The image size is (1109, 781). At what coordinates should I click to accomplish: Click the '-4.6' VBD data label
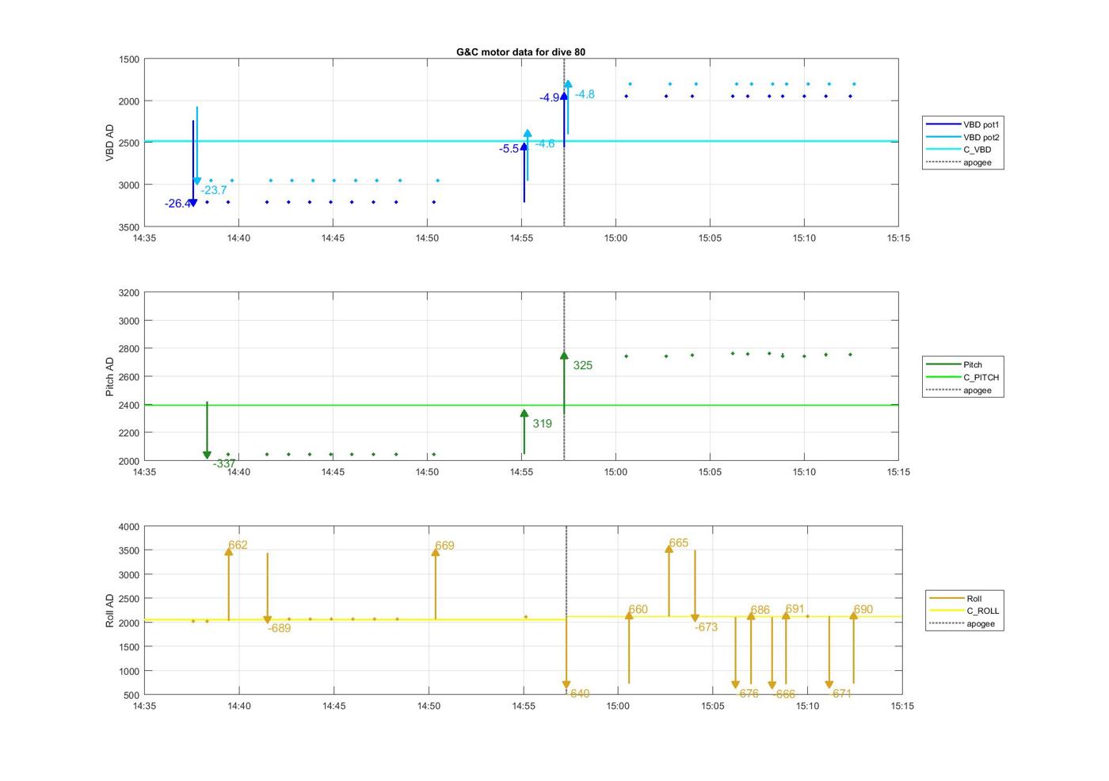point(545,143)
